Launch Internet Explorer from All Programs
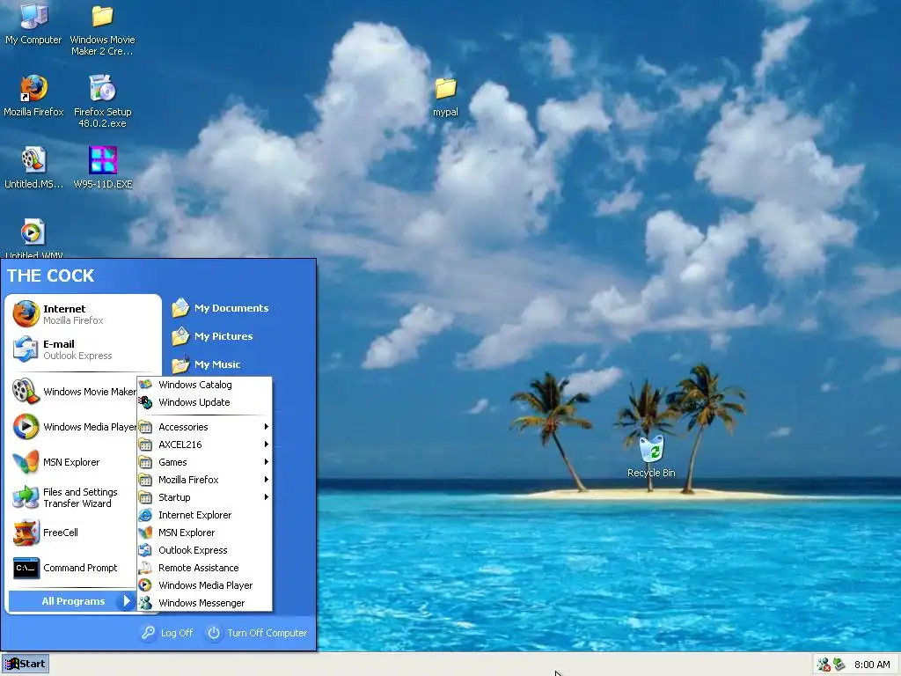 (204, 515)
